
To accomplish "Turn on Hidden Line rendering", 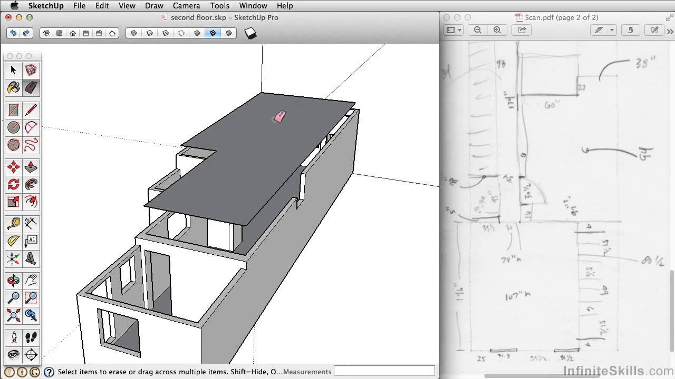I will [x=181, y=33].
